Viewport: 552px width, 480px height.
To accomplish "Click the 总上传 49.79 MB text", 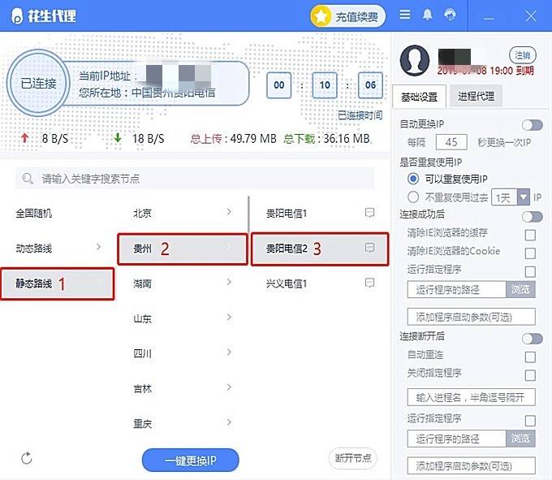I will 234,138.
